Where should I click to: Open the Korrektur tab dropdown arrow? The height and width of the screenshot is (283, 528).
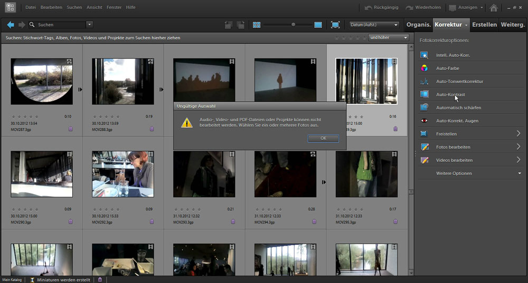coord(466,25)
